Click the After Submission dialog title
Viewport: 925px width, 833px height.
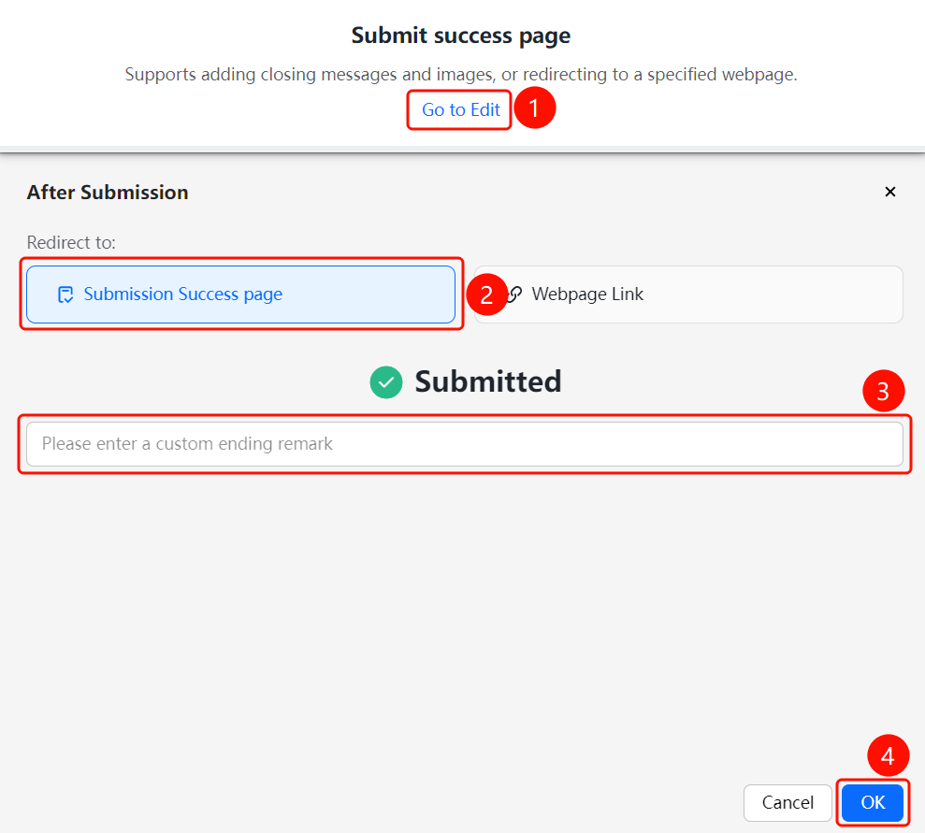point(108,193)
